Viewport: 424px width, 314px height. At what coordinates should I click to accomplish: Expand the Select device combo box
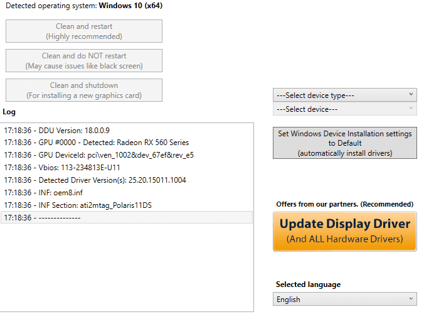(345, 109)
